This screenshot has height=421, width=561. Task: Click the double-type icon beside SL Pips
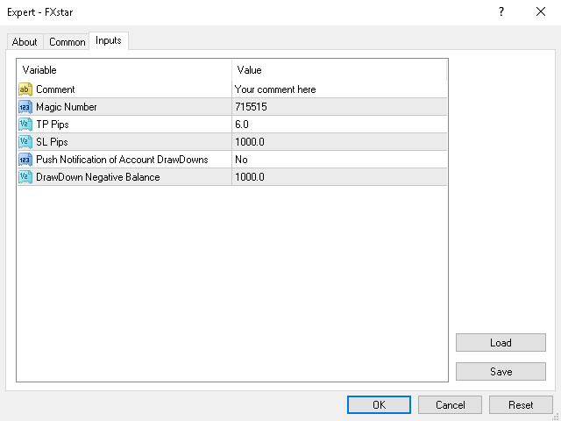(25, 142)
